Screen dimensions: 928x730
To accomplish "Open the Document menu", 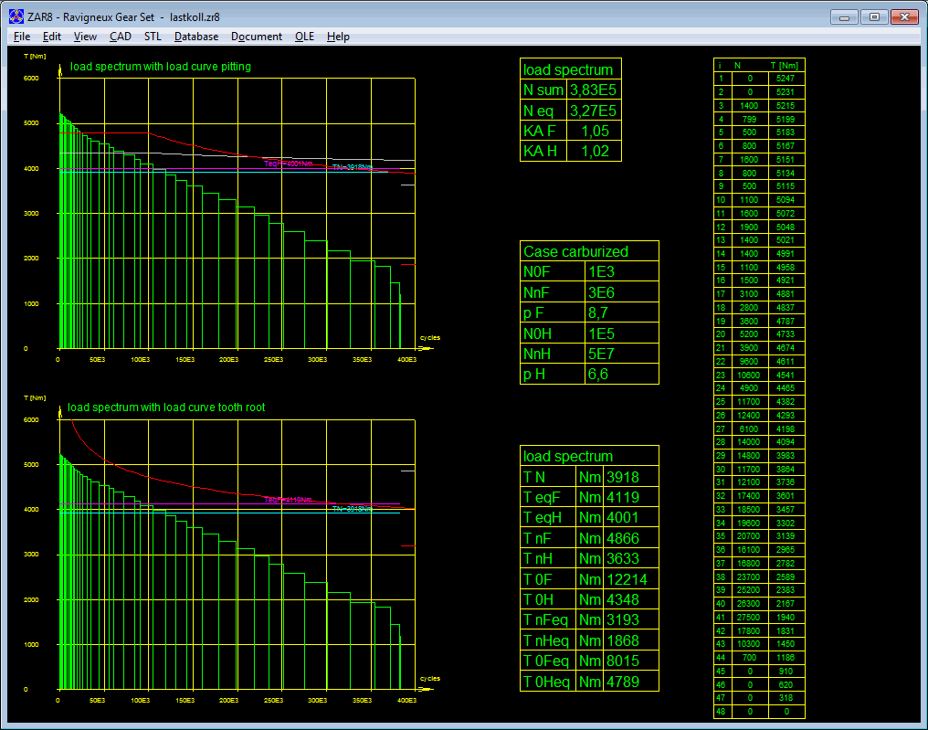I will point(257,37).
